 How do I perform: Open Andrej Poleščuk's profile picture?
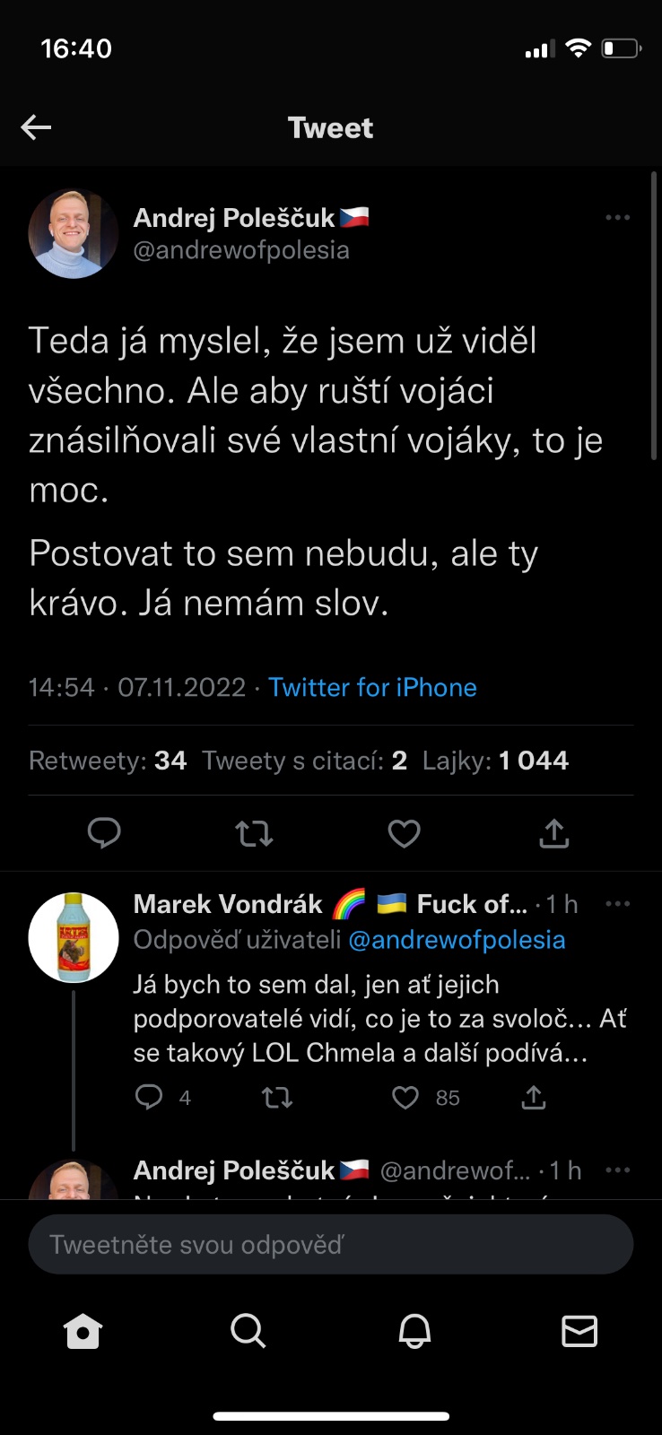click(74, 234)
